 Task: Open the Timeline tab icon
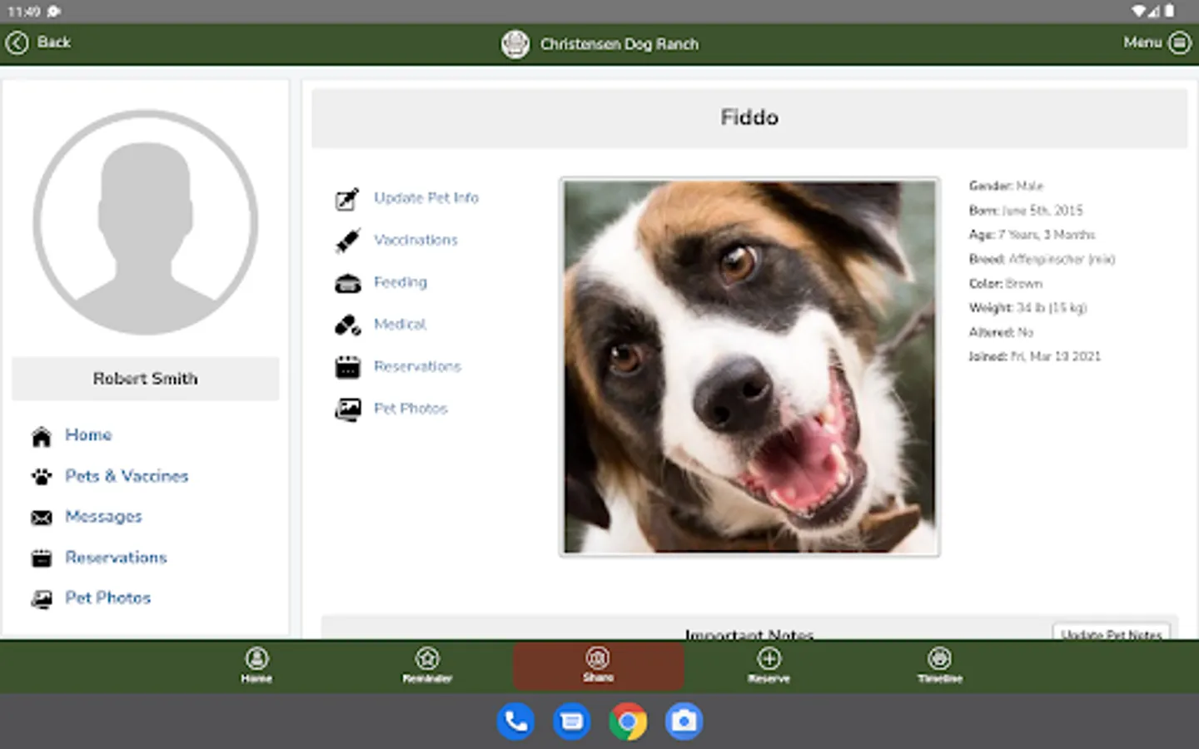point(939,659)
